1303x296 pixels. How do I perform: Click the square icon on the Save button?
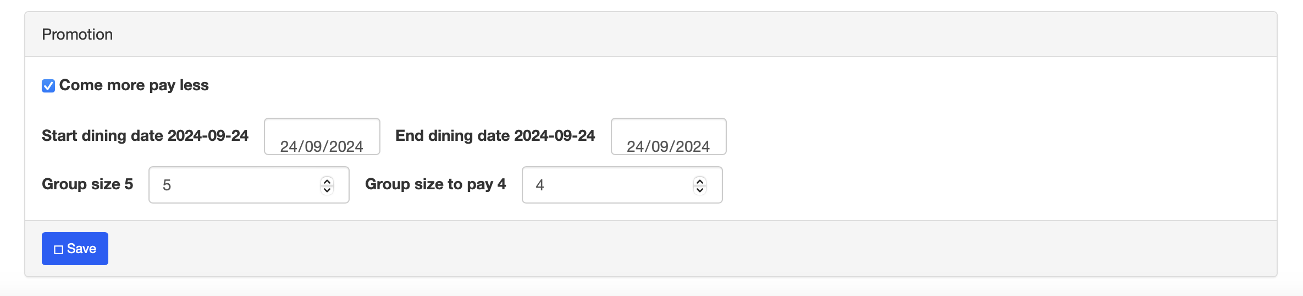pos(58,250)
